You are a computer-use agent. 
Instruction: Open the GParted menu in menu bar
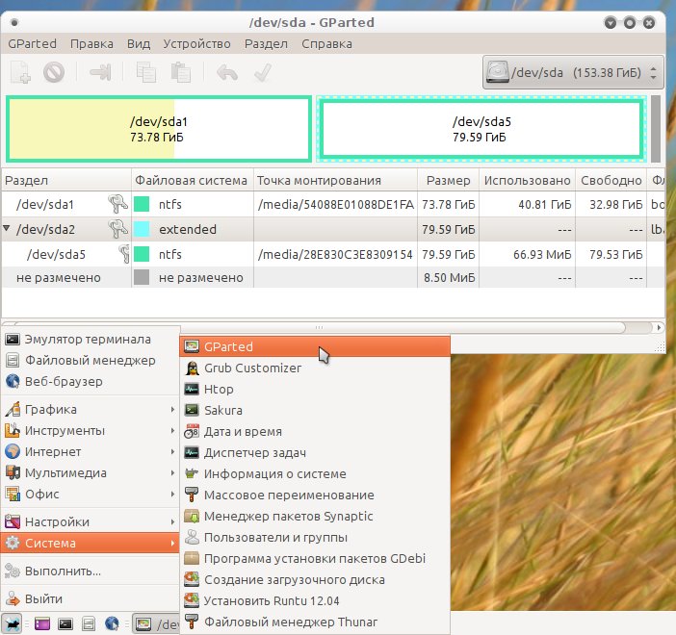[x=33, y=44]
